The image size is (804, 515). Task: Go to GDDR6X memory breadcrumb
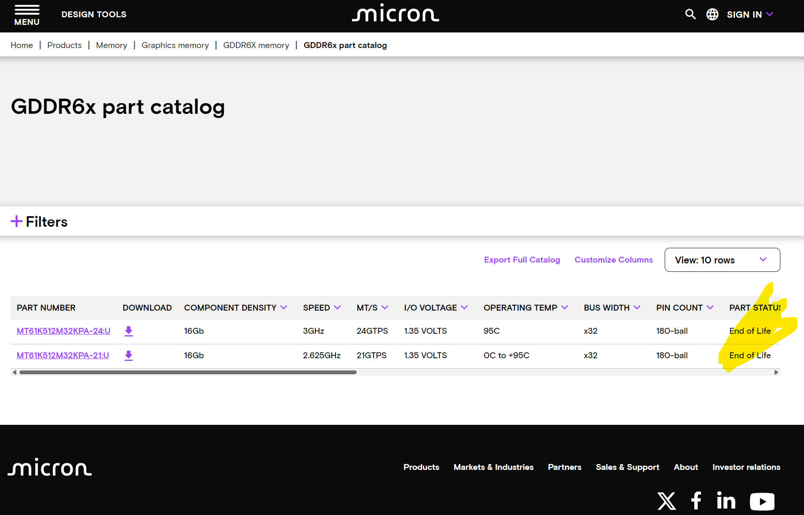point(256,45)
